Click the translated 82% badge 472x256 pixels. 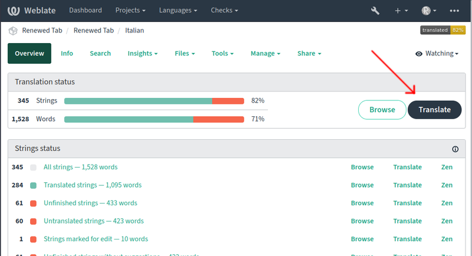coord(443,30)
